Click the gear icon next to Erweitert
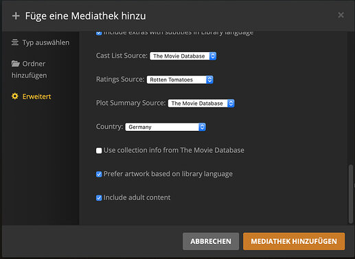The image size is (355, 259). [x=15, y=96]
